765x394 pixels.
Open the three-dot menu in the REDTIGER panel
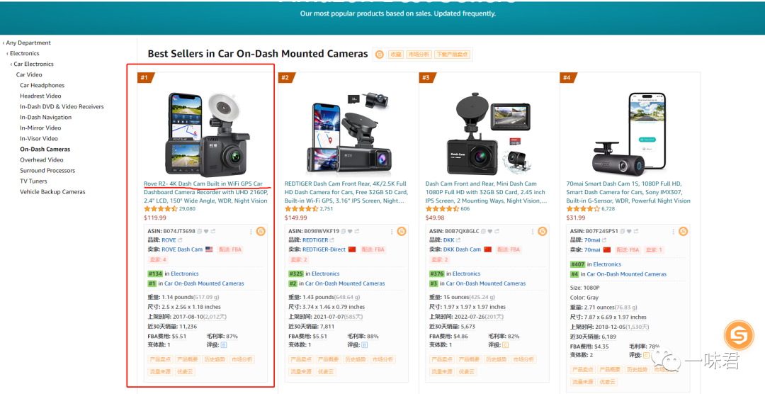(392, 232)
